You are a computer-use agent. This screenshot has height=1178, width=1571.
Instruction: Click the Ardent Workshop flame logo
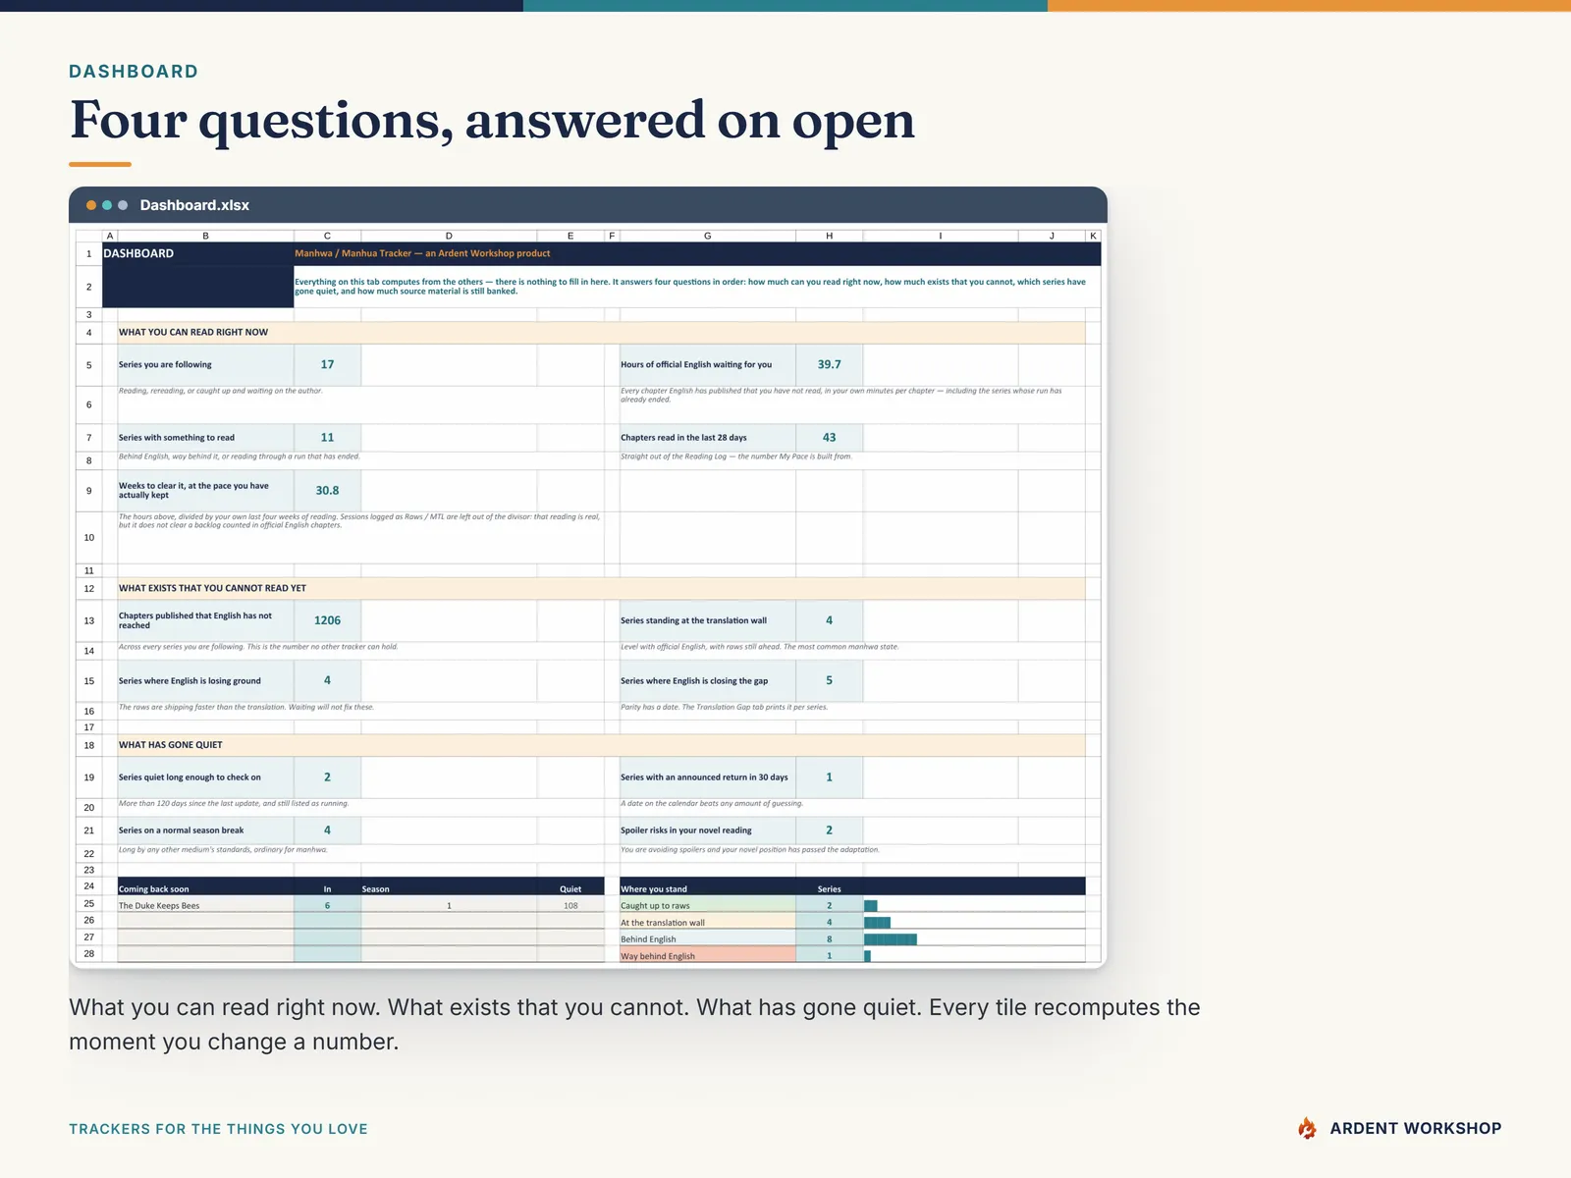point(1307,1129)
